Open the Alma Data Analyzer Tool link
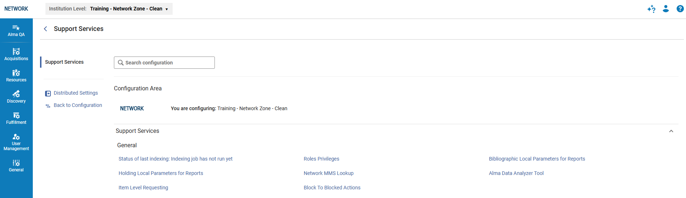The image size is (686, 198). [516, 173]
